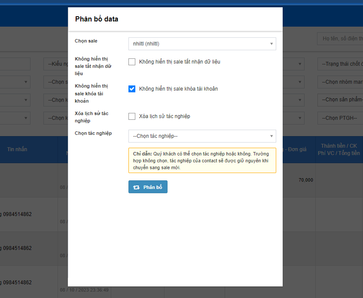Open the --Chọn s filter dropdown
Screen dimensions: 363x298
(55, 82)
